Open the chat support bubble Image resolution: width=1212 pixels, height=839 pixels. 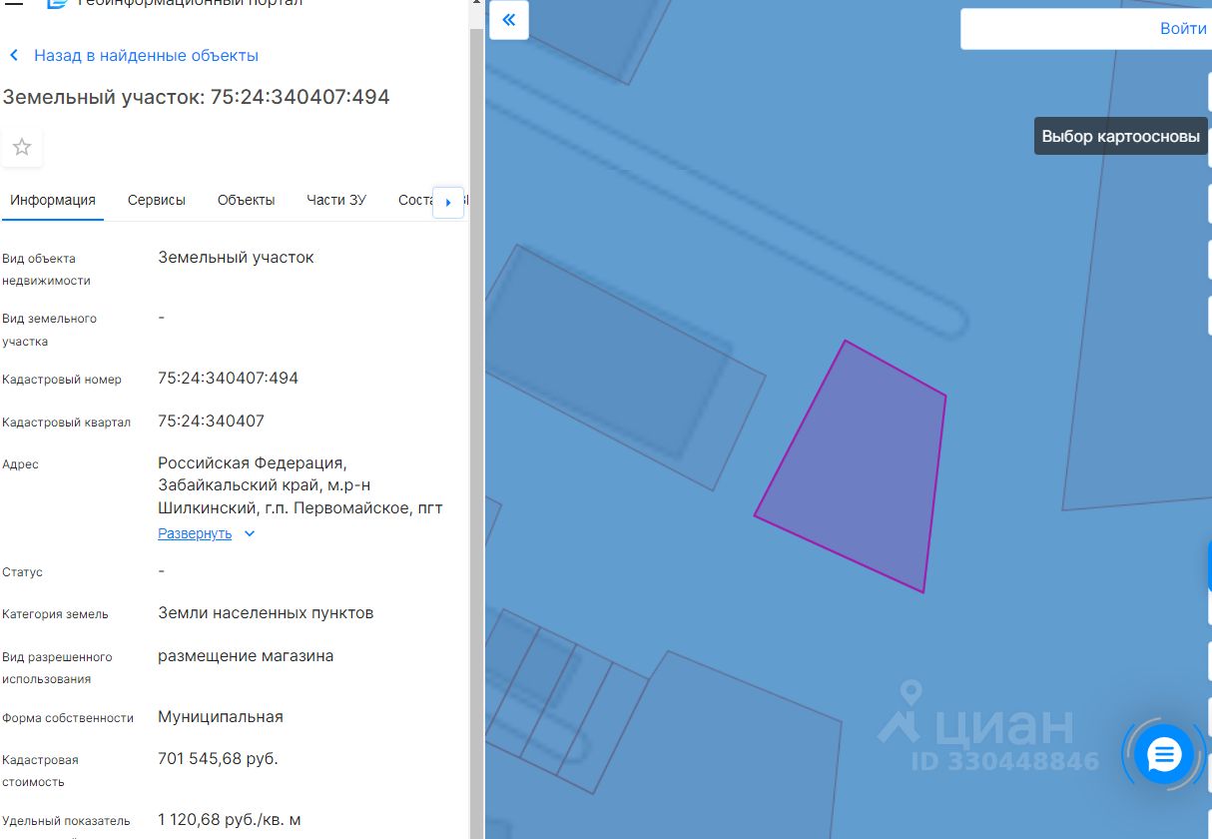tap(1164, 755)
